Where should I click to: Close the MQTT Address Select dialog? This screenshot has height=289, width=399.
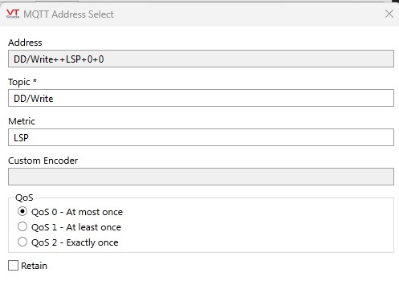[x=389, y=14]
